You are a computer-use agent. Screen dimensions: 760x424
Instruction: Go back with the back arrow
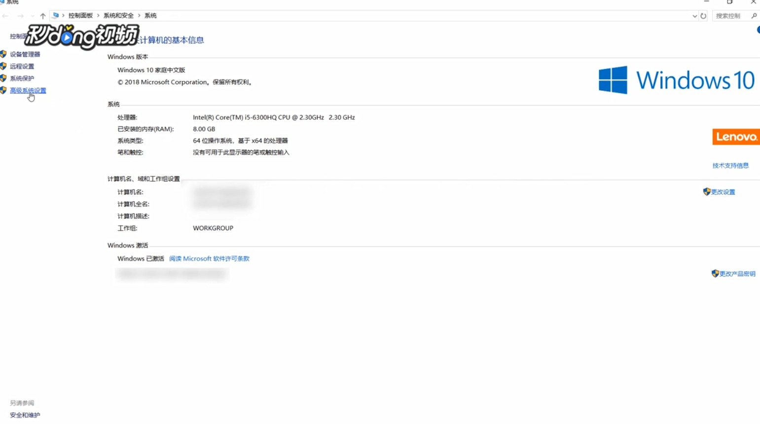5,16
